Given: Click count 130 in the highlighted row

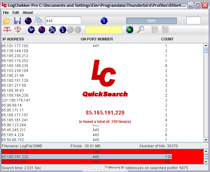Looking at the screenshot, I should coord(168,157).
